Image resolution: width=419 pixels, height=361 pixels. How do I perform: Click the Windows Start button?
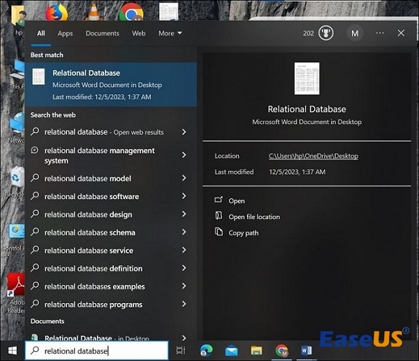12,351
